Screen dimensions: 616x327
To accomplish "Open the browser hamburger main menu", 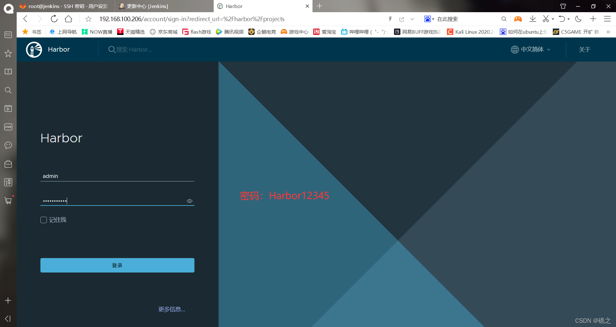I will (x=607, y=19).
